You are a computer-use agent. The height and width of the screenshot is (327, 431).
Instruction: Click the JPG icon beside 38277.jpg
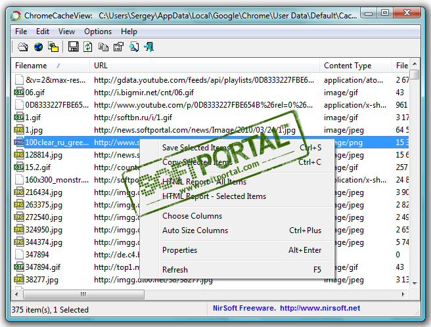[x=18, y=280]
